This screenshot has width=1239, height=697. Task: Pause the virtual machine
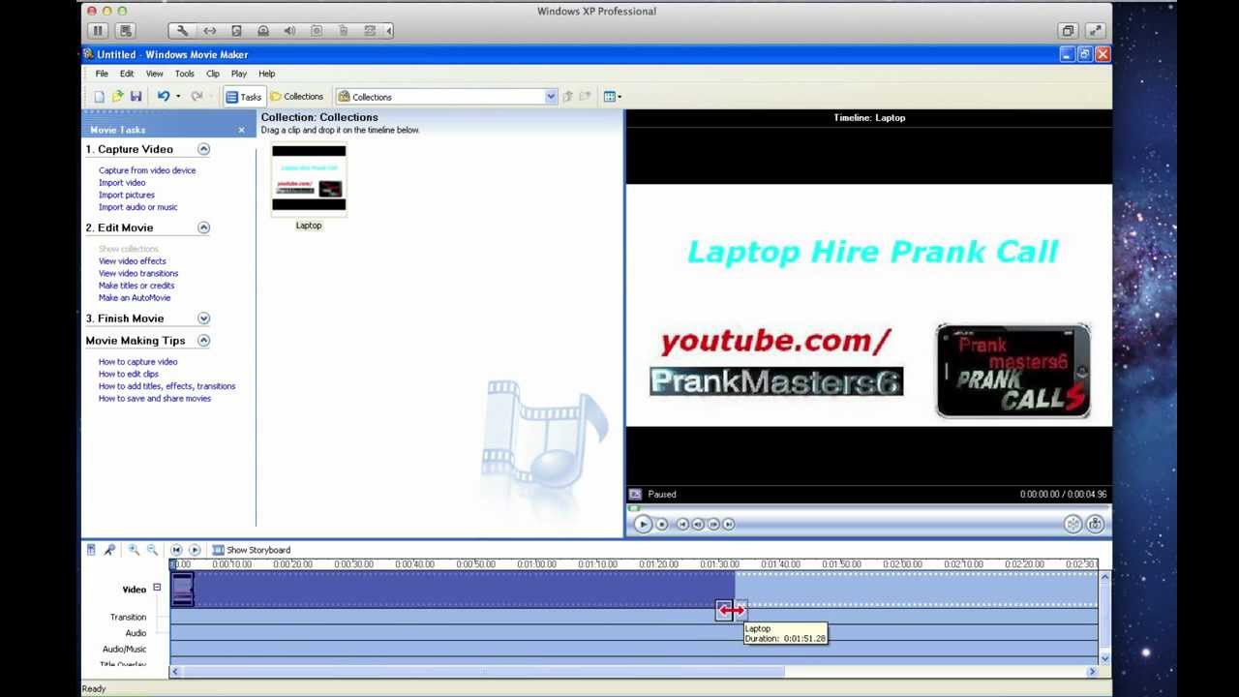pos(99,31)
